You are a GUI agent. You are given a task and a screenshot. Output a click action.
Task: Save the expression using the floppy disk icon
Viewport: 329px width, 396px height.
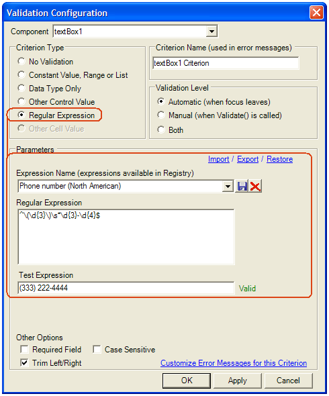click(242, 186)
